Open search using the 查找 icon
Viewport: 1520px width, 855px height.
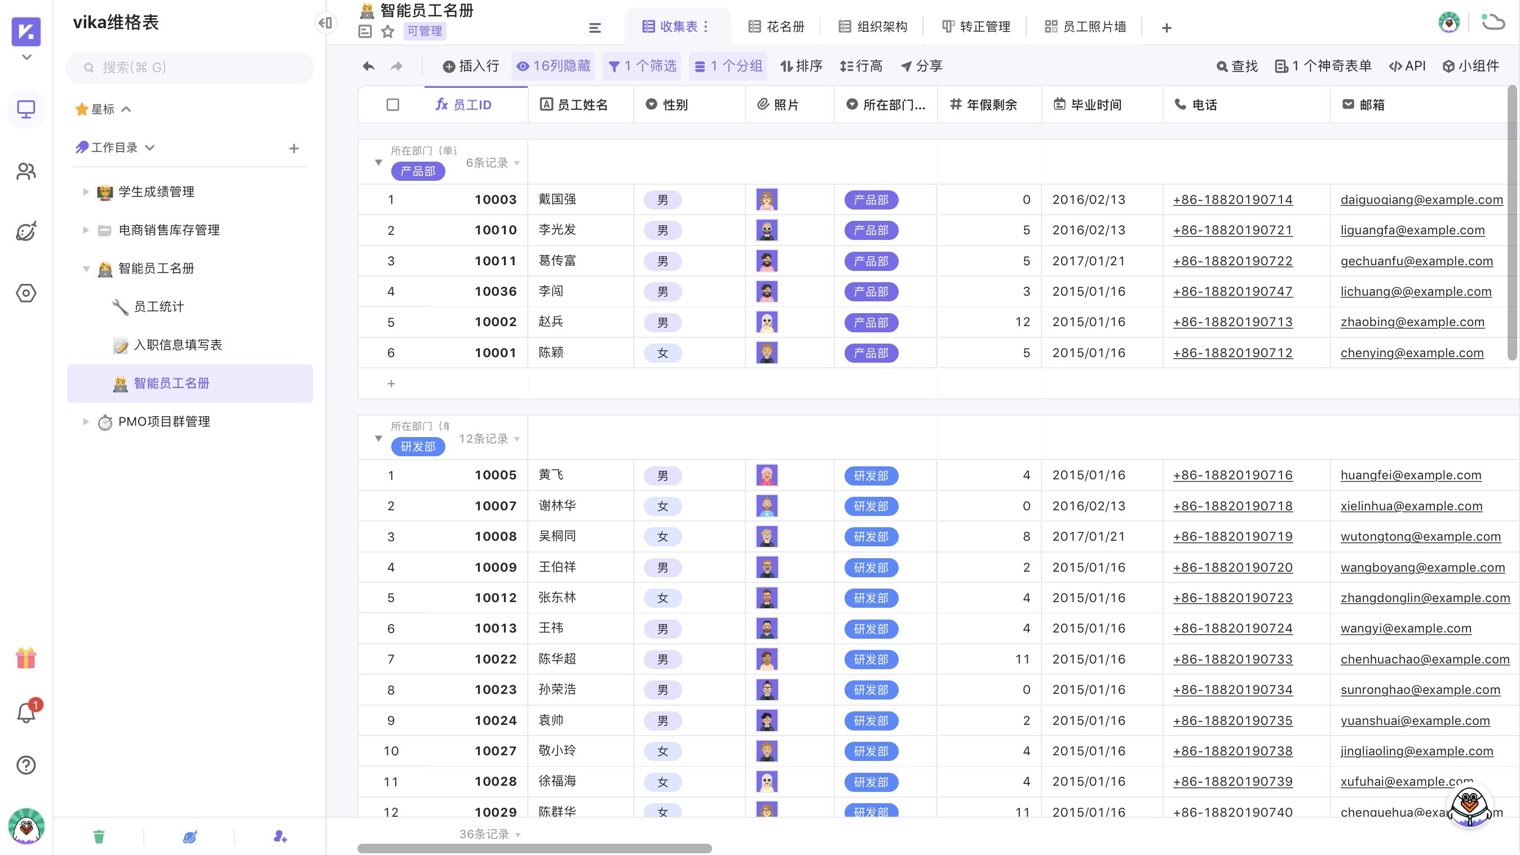click(1238, 66)
